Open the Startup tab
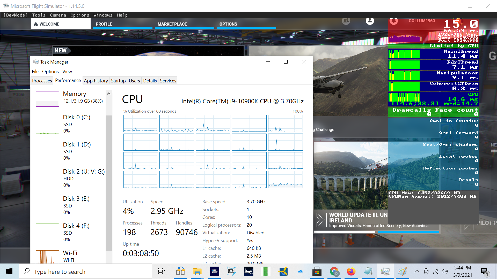Image resolution: width=497 pixels, height=279 pixels. (x=118, y=81)
